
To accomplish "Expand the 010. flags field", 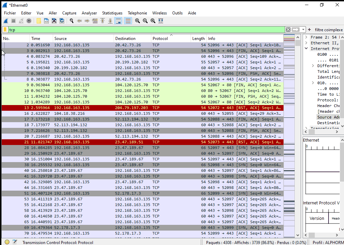I will [x=313, y=83].
